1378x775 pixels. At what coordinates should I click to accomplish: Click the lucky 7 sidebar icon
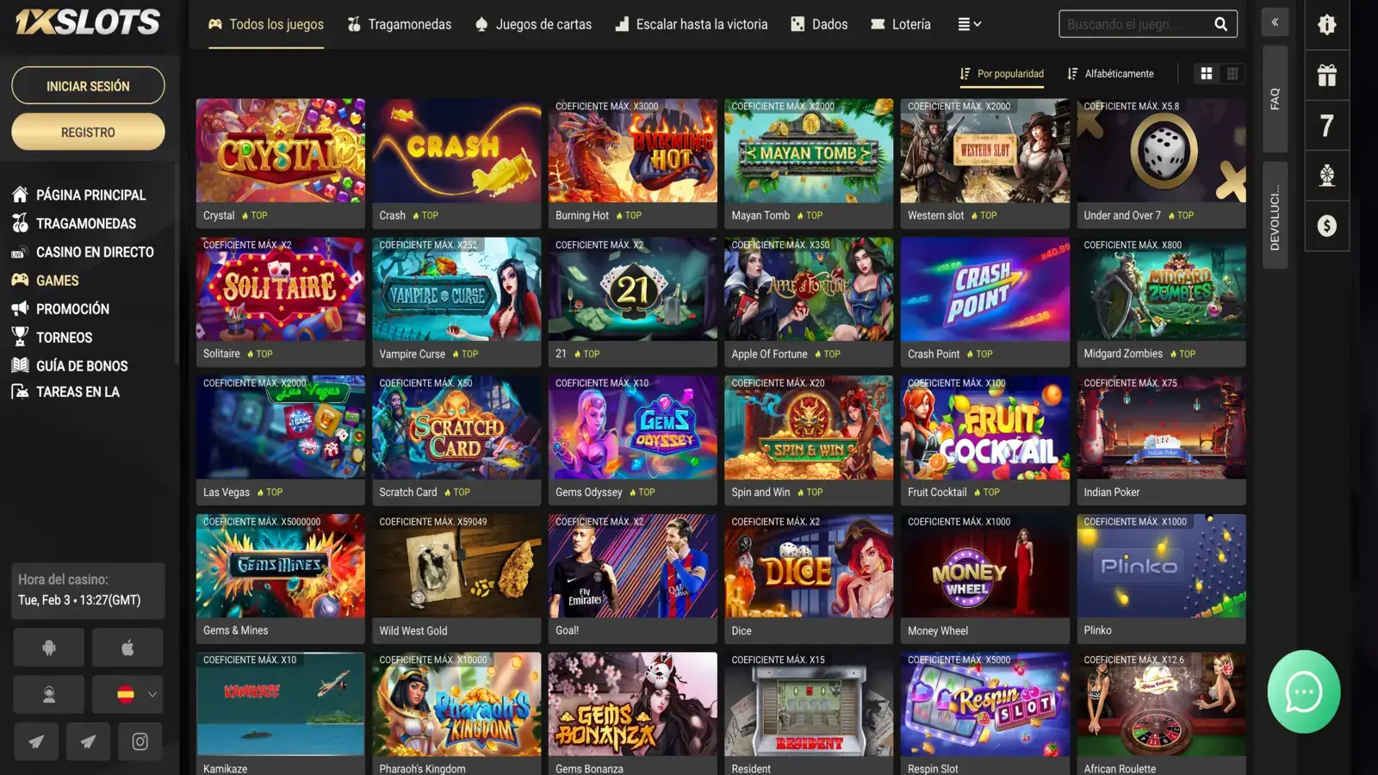pyautogui.click(x=1327, y=126)
